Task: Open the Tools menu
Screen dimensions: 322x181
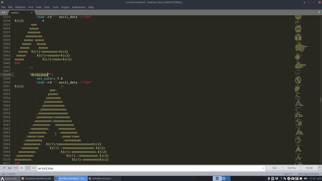Action: point(55,7)
